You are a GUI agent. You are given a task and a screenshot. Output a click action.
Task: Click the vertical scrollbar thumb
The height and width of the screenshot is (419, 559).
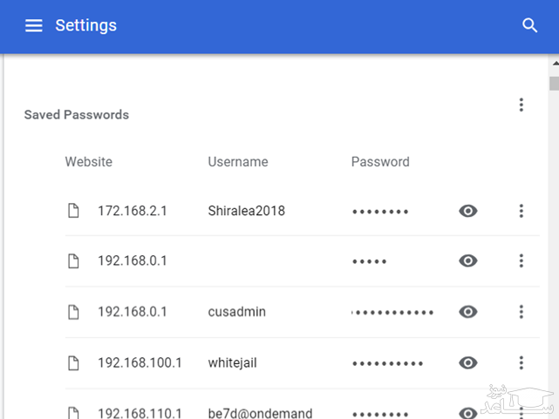click(x=554, y=84)
